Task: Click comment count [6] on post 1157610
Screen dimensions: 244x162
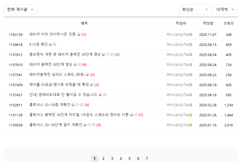Action: pyautogui.click(x=84, y=64)
